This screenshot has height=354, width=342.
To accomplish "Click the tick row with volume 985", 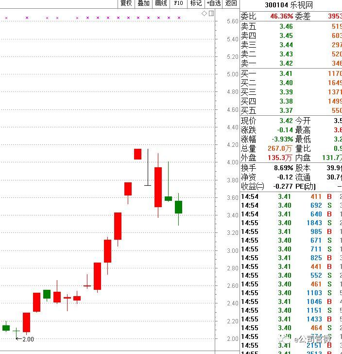I will click(x=291, y=232).
